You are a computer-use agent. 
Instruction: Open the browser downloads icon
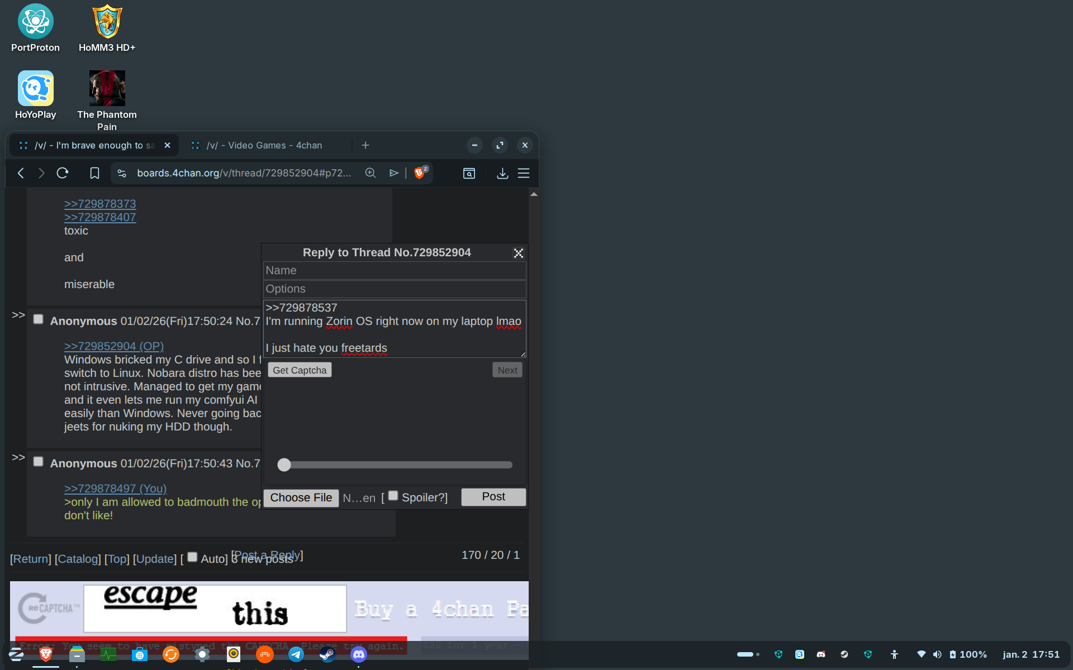pos(502,173)
